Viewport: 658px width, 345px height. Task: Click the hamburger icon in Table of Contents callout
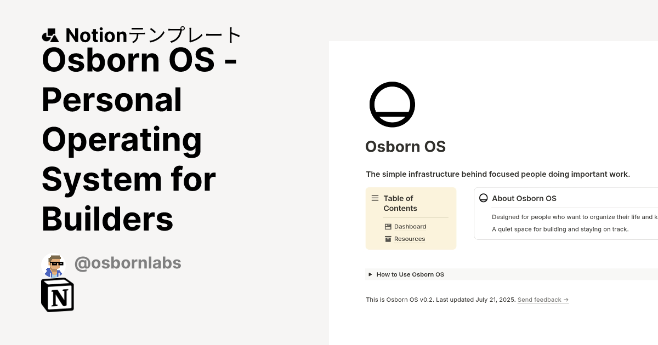pos(375,198)
